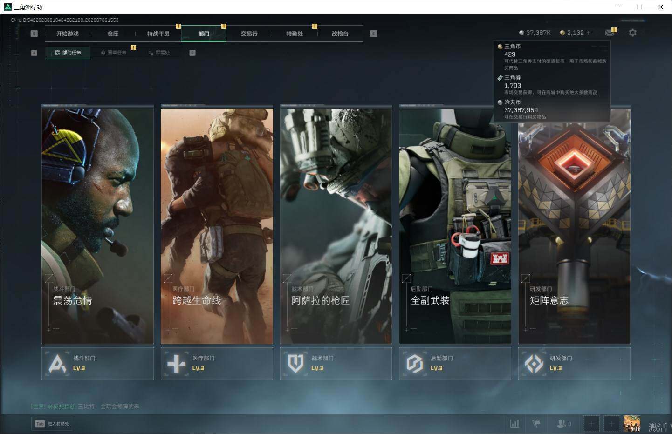This screenshot has width=672, height=434.
Task: Click the 哈夫币 coin icon beside 37,387K
Action: [521, 33]
